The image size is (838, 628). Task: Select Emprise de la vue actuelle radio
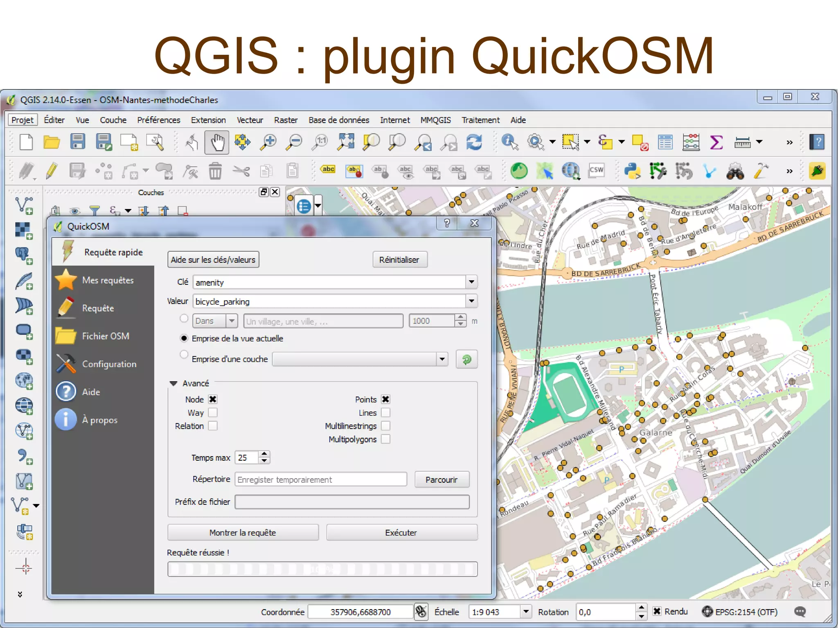pos(184,338)
